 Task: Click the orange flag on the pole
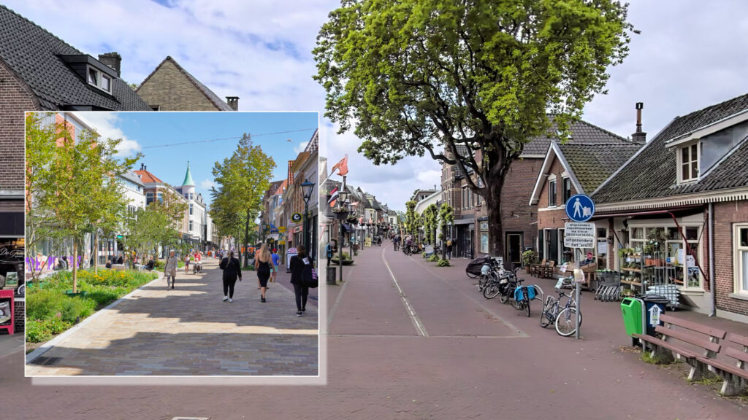(340, 166)
